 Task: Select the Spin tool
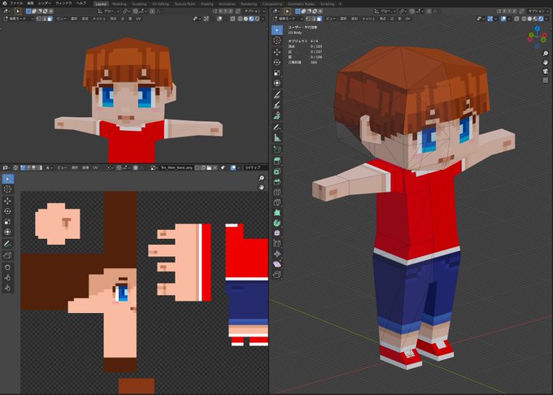[277, 223]
